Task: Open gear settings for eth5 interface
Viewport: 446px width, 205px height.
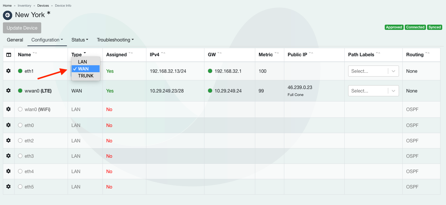Action: pos(8,186)
